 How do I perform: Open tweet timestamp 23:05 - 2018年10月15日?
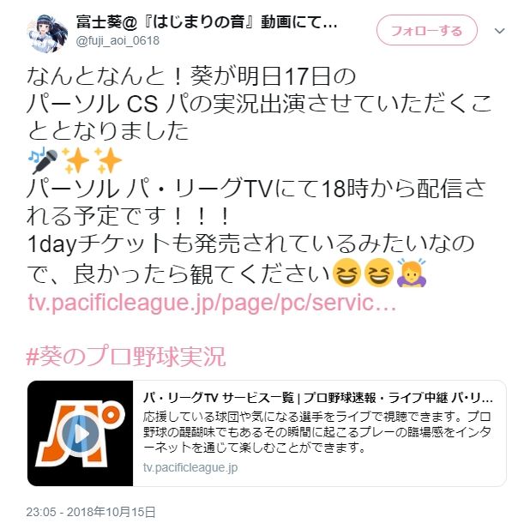(91, 512)
